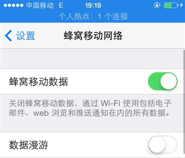185x158 pixels.
Task: Select the 数据漫游 row label
Action: 28,145
